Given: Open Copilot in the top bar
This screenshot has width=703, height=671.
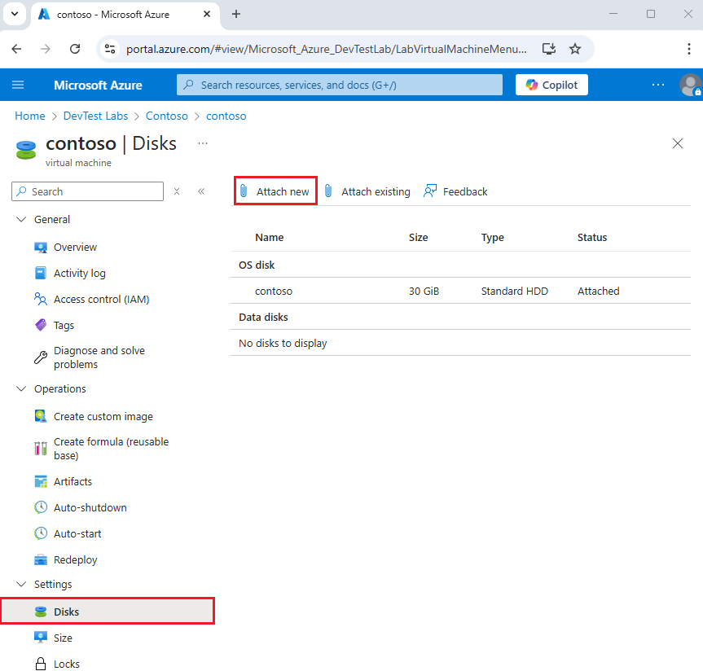Looking at the screenshot, I should [x=551, y=85].
